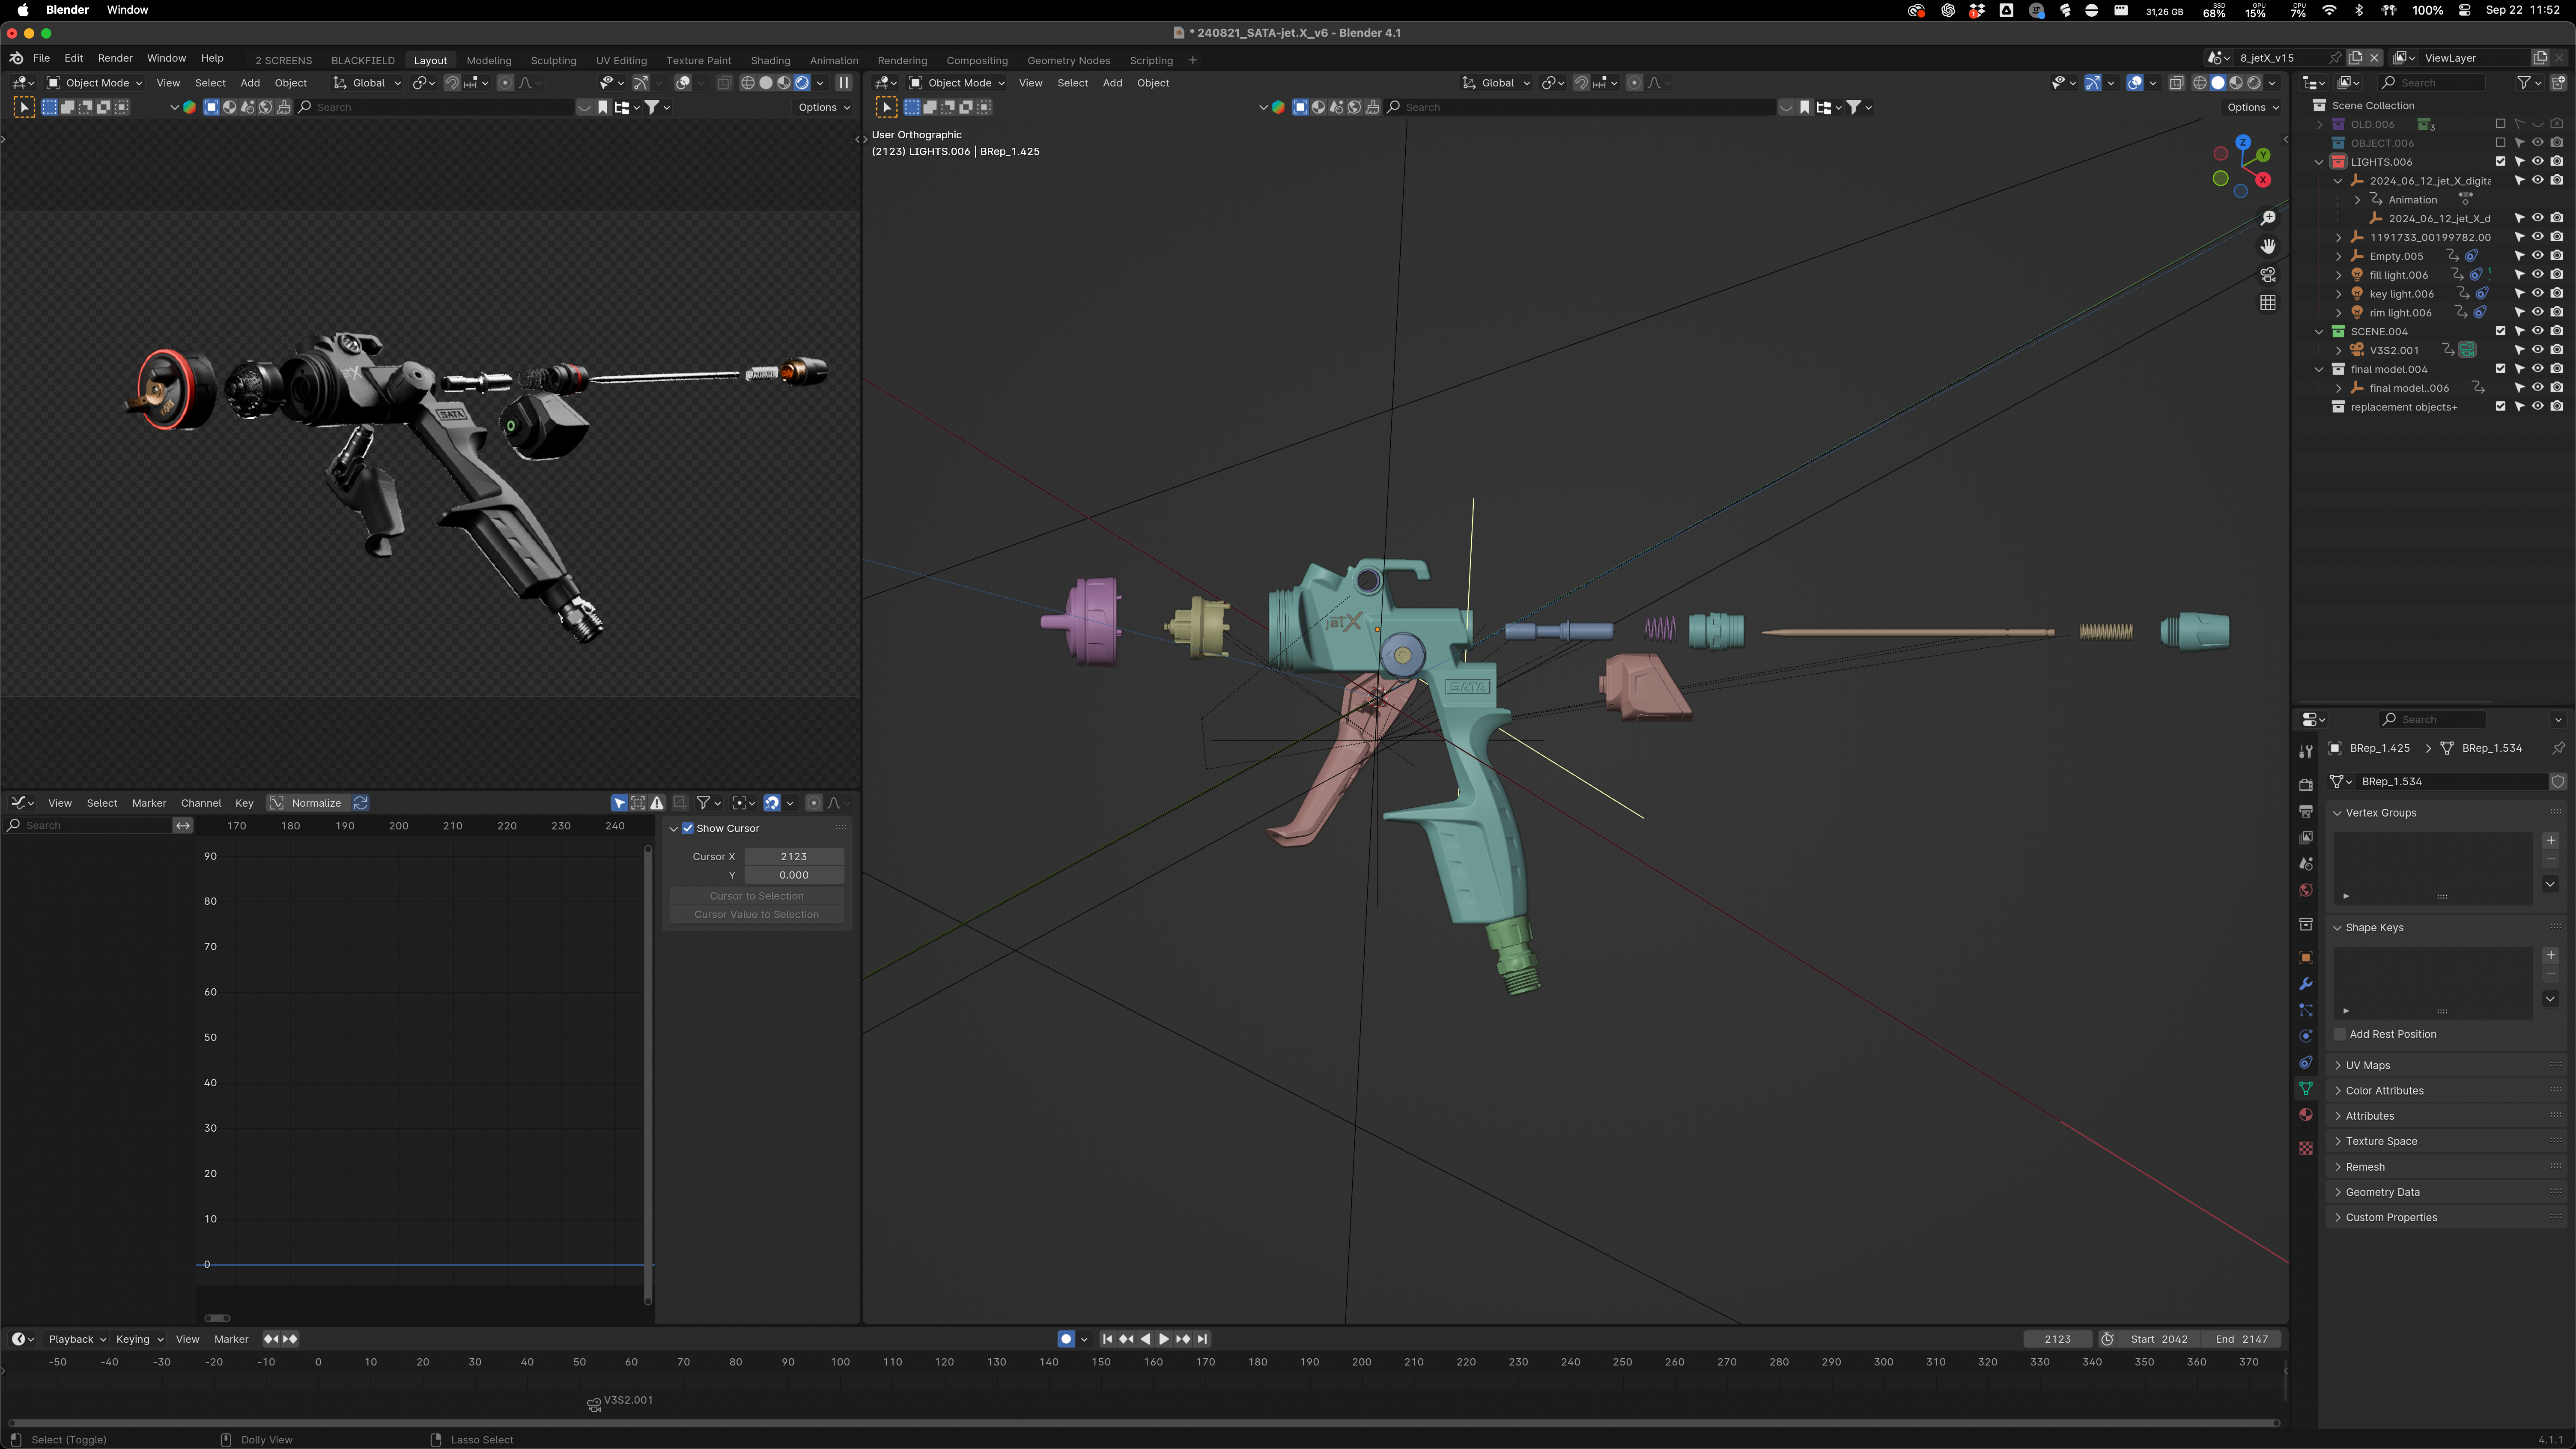Open the Material properties tab
The height and width of the screenshot is (1449, 2576).
tap(2306, 1115)
